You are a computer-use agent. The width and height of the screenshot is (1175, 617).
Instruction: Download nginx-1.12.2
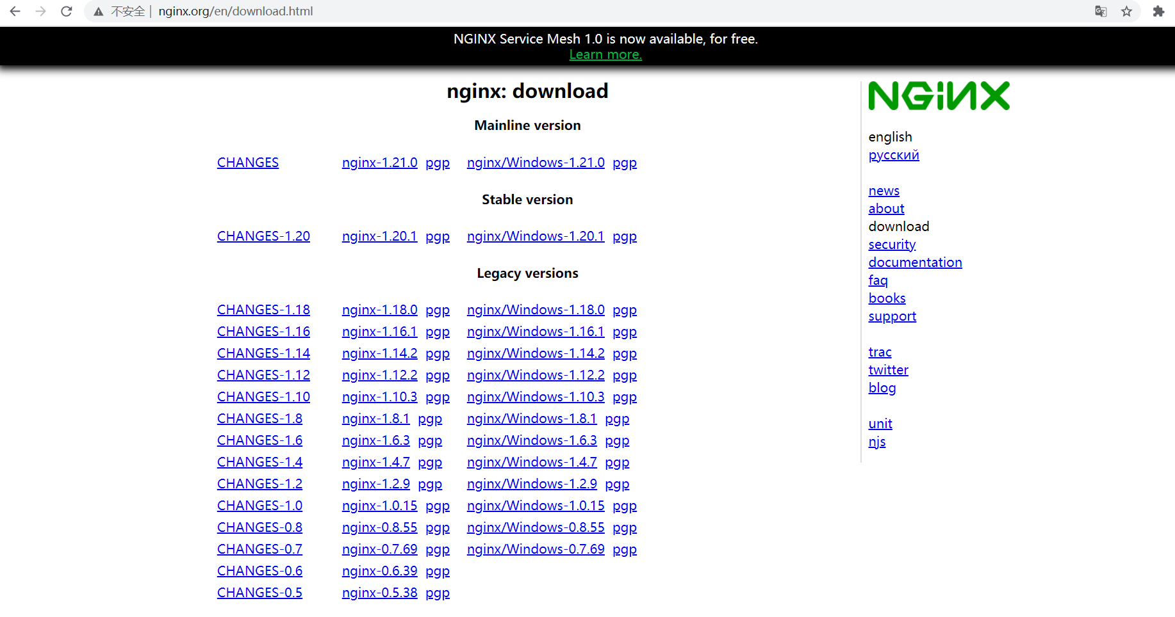pos(380,375)
